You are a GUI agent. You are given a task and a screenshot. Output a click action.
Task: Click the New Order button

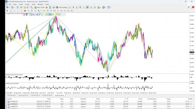[x=39, y=7]
